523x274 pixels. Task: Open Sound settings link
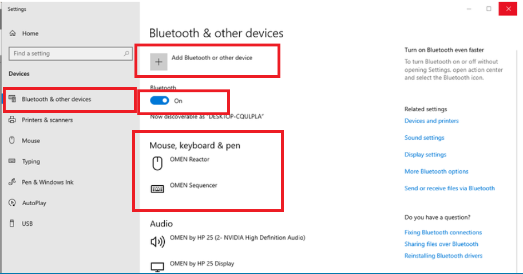424,138
